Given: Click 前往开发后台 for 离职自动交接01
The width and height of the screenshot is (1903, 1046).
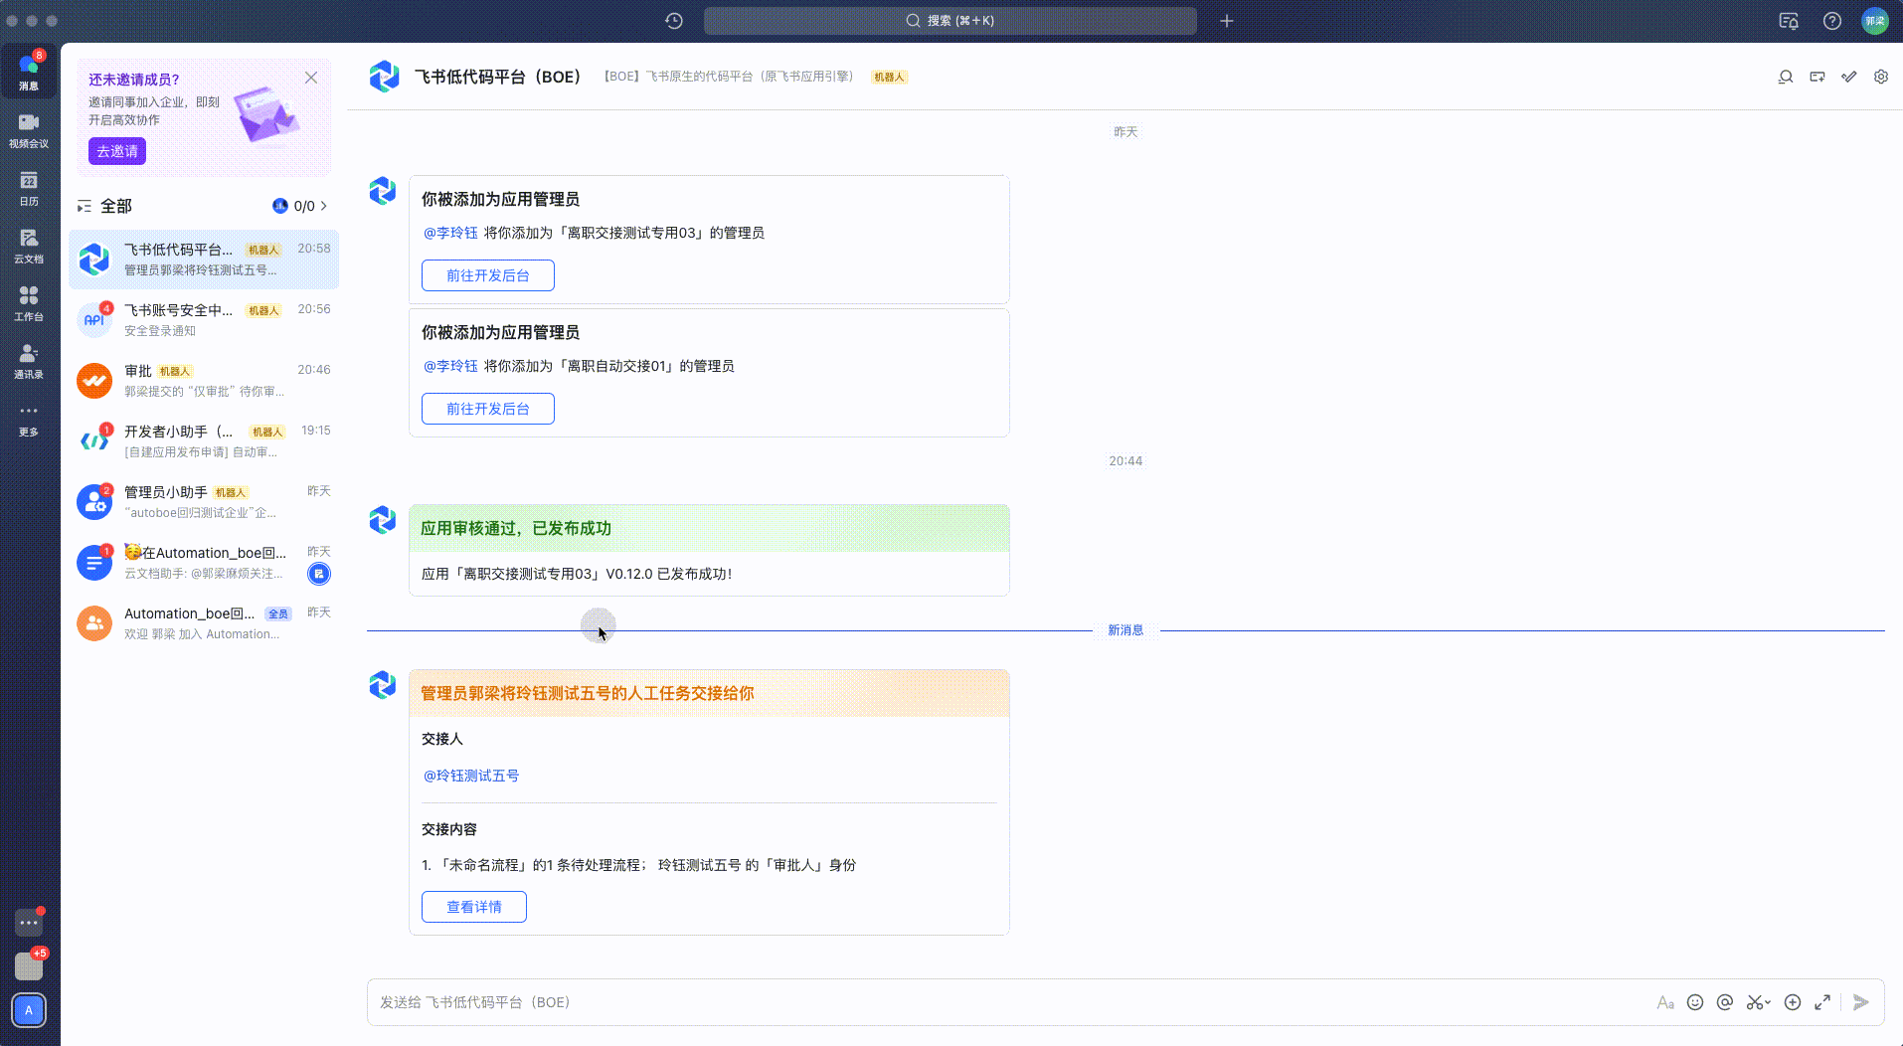Looking at the screenshot, I should click(x=488, y=409).
